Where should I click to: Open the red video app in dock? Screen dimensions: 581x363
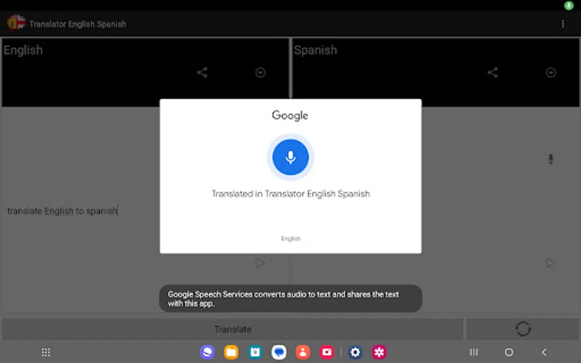(x=327, y=353)
